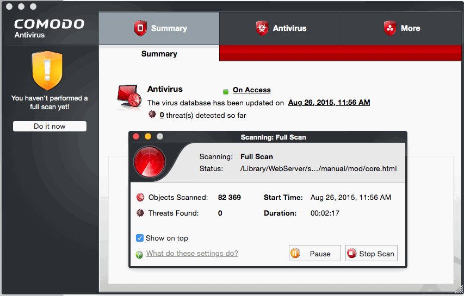Click the green question mark help icon
The width and height of the screenshot is (464, 296).
coord(139,254)
